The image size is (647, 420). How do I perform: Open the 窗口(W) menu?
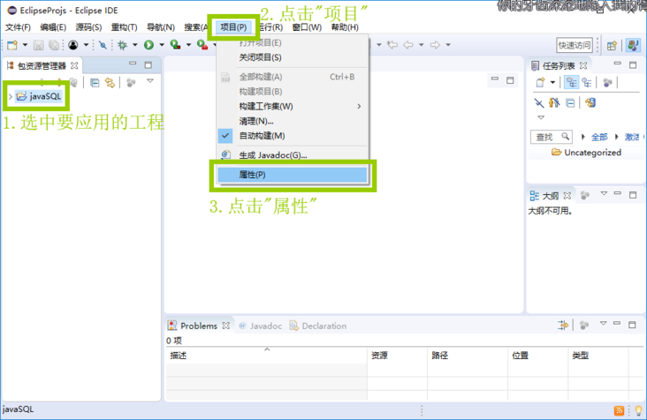(x=307, y=27)
